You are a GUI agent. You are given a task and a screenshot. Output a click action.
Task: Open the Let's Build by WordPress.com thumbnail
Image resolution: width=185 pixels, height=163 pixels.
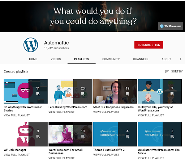[x=70, y=91]
